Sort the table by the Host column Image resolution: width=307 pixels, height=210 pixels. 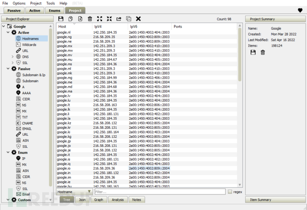pyautogui.click(x=74, y=27)
